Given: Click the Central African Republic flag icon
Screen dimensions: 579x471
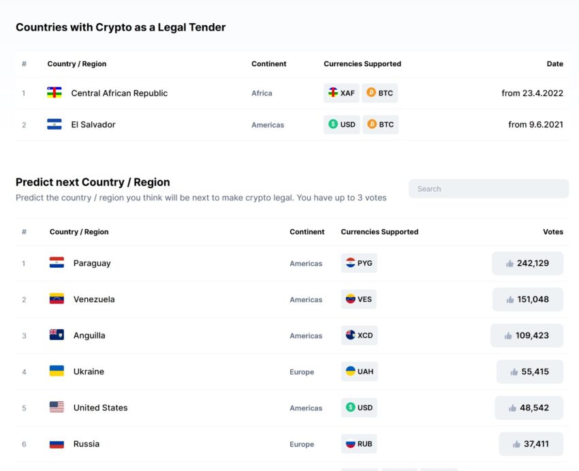Looking at the screenshot, I should point(54,92).
